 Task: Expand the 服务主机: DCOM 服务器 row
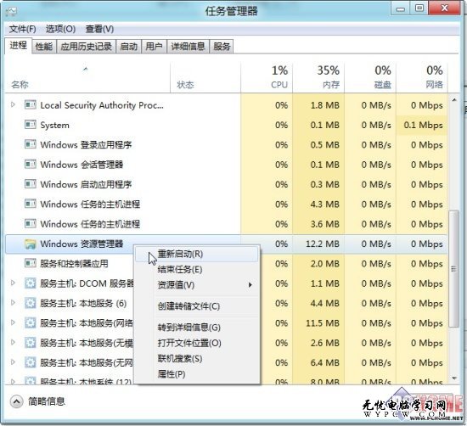click(13, 283)
